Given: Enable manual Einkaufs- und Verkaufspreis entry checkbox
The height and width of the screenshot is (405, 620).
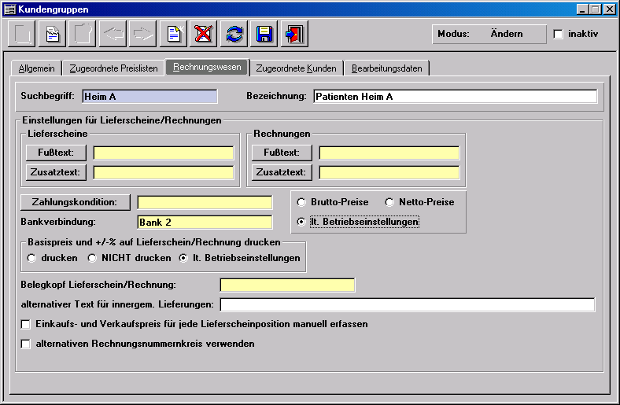Looking at the screenshot, I should click(26, 324).
